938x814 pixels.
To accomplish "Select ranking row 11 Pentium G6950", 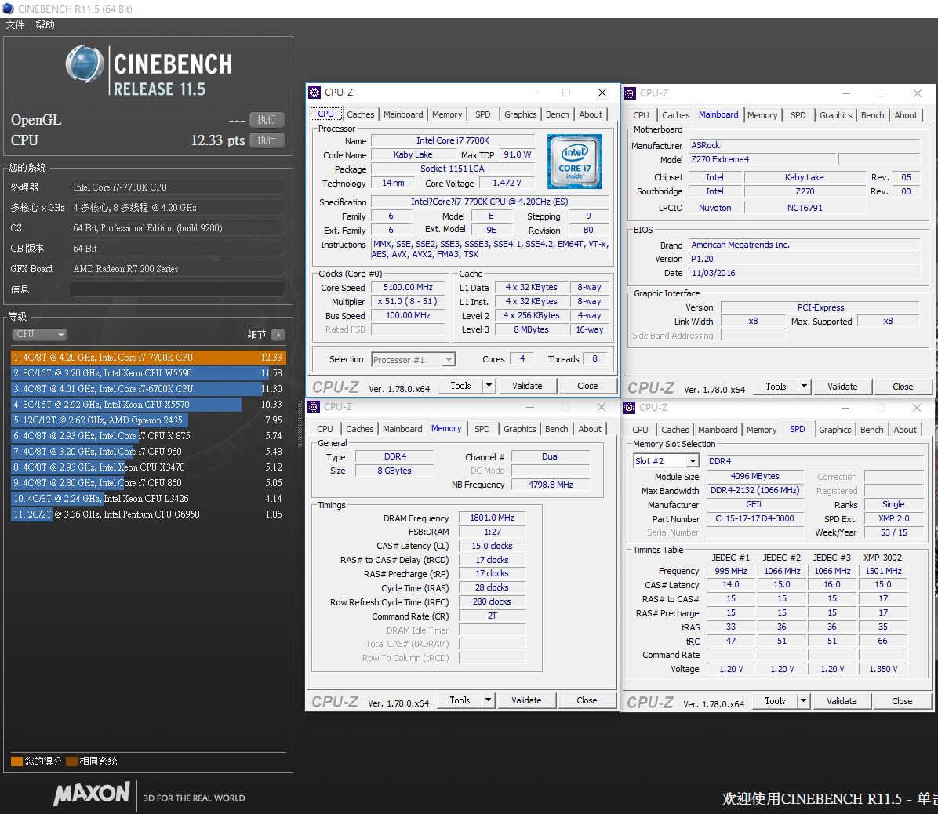I will (x=148, y=514).
